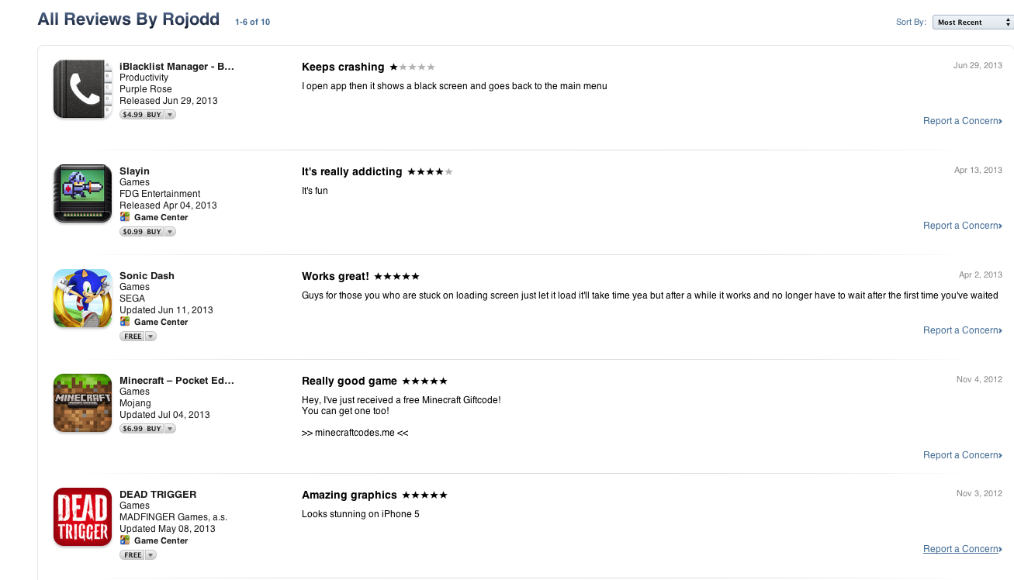Click Game Center icon under Sonic Dash
Viewport: 1014px width, 580px height.
point(125,322)
